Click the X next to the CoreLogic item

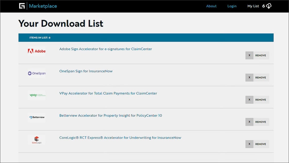(249, 144)
